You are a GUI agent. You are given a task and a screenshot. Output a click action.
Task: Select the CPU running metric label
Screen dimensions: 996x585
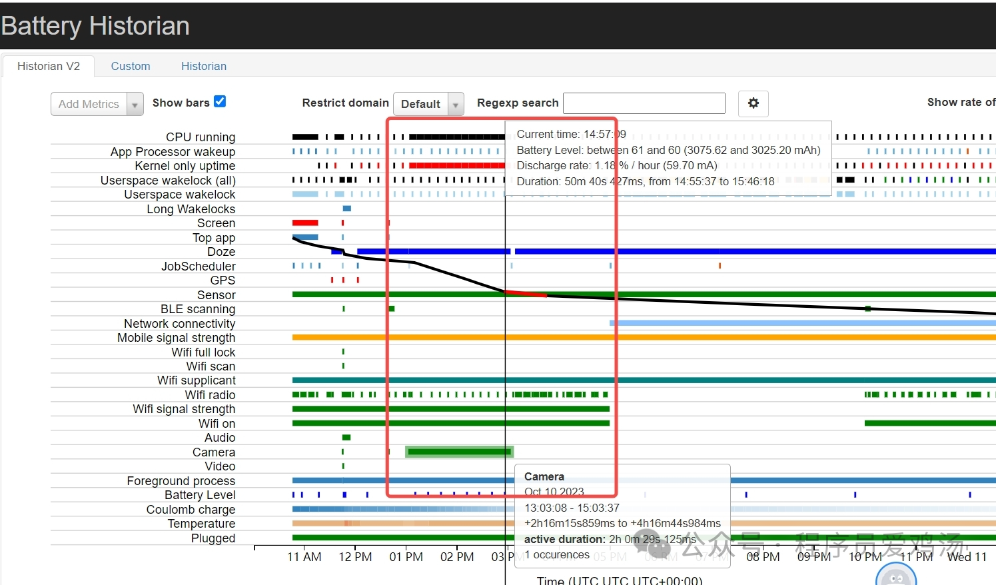pyautogui.click(x=201, y=137)
